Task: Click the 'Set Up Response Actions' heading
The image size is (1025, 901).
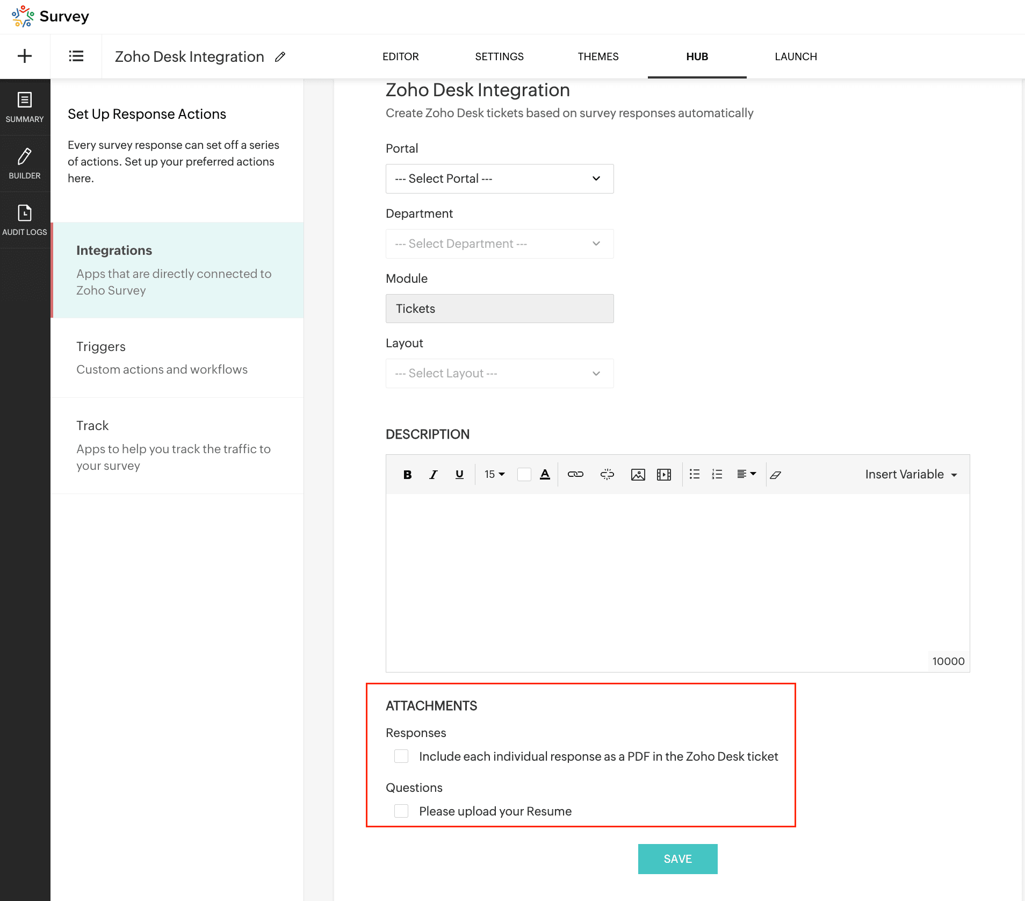Action: [147, 114]
